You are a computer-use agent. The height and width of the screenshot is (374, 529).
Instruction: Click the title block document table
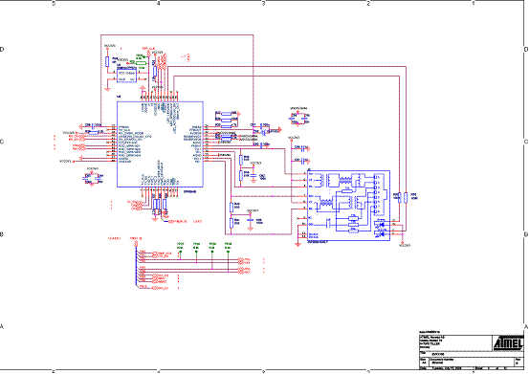[x=472, y=352]
